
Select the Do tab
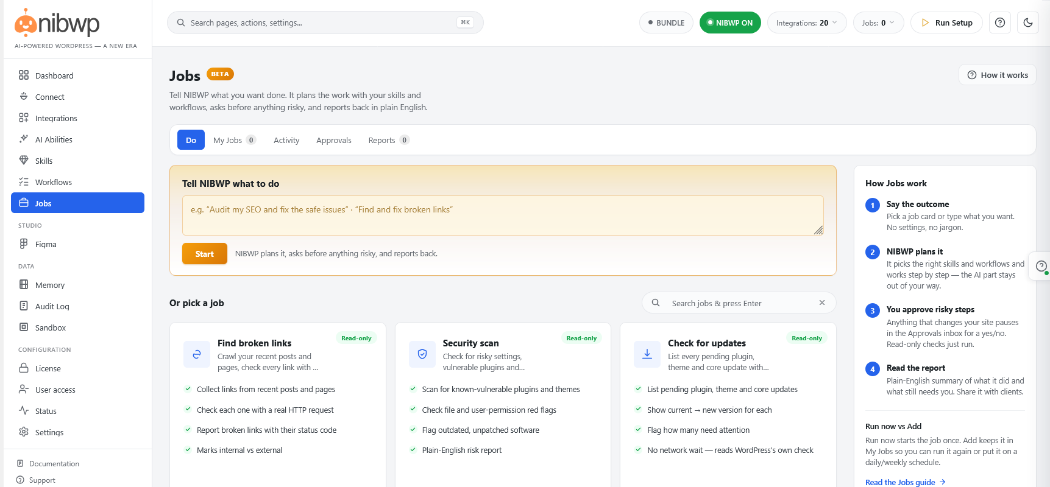pyautogui.click(x=191, y=140)
